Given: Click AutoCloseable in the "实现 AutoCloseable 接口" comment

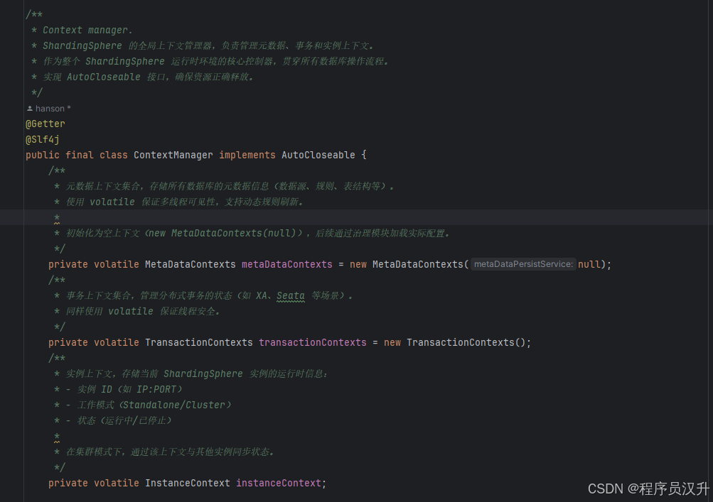Looking at the screenshot, I should (x=104, y=77).
